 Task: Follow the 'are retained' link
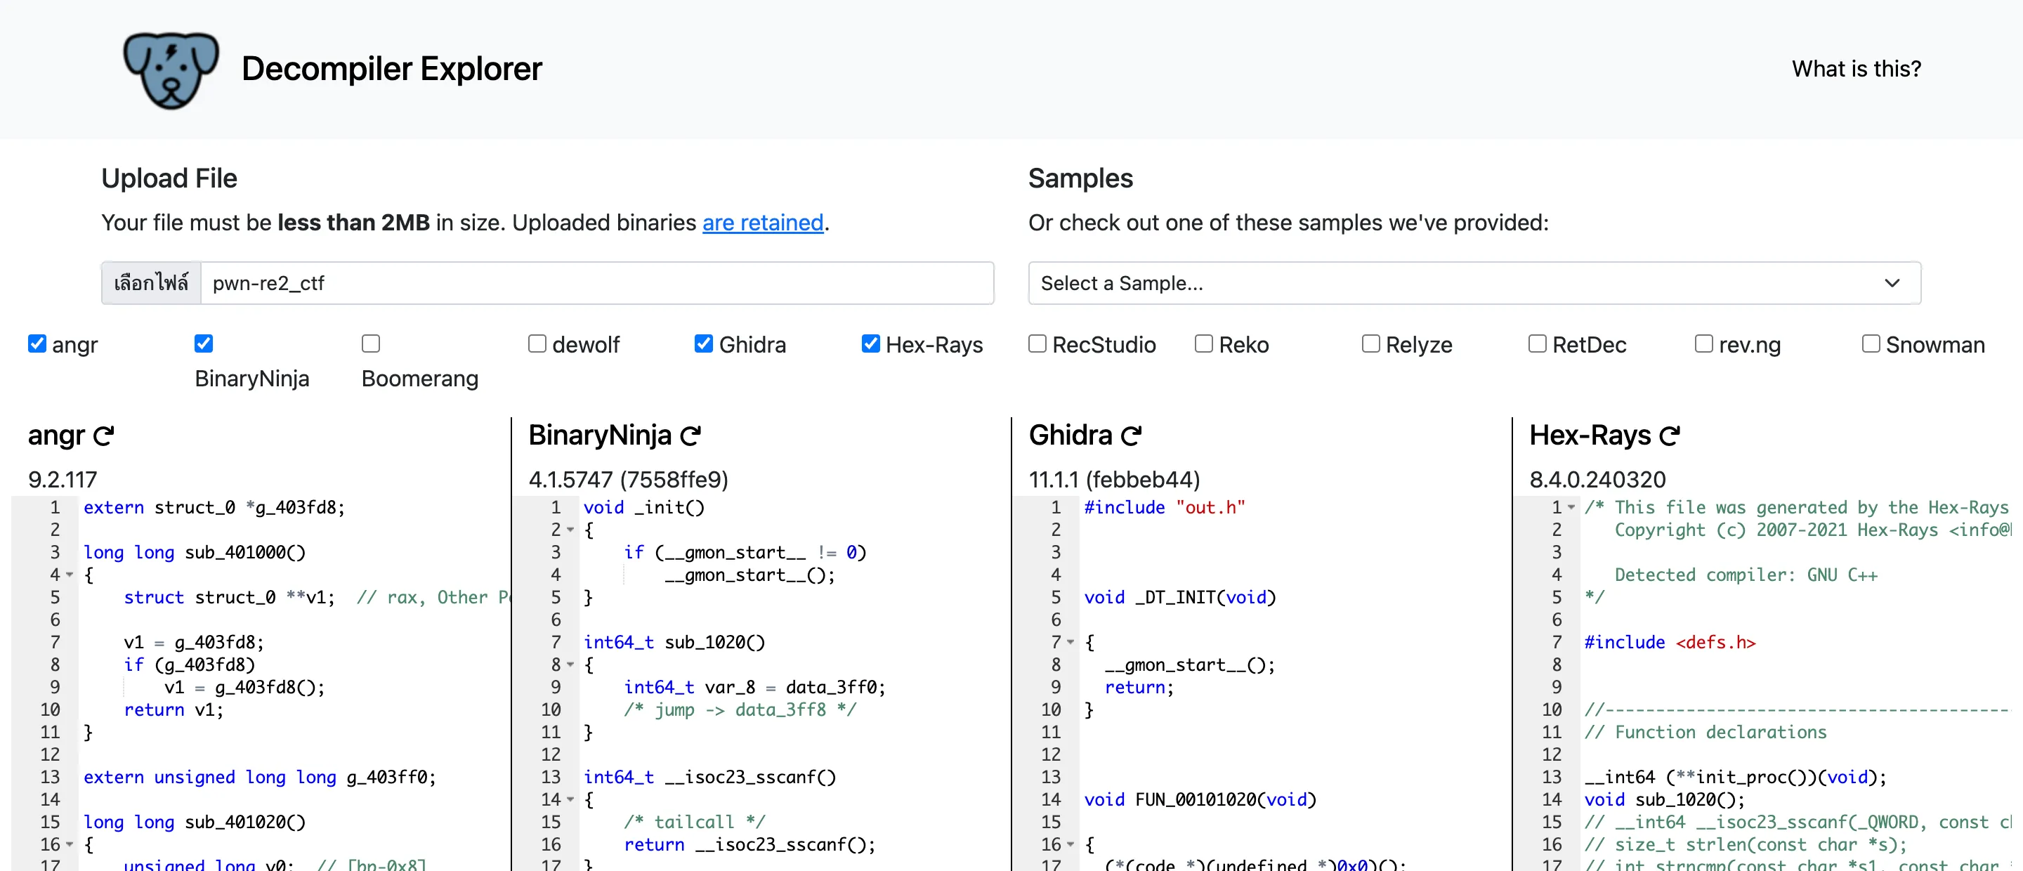point(763,223)
